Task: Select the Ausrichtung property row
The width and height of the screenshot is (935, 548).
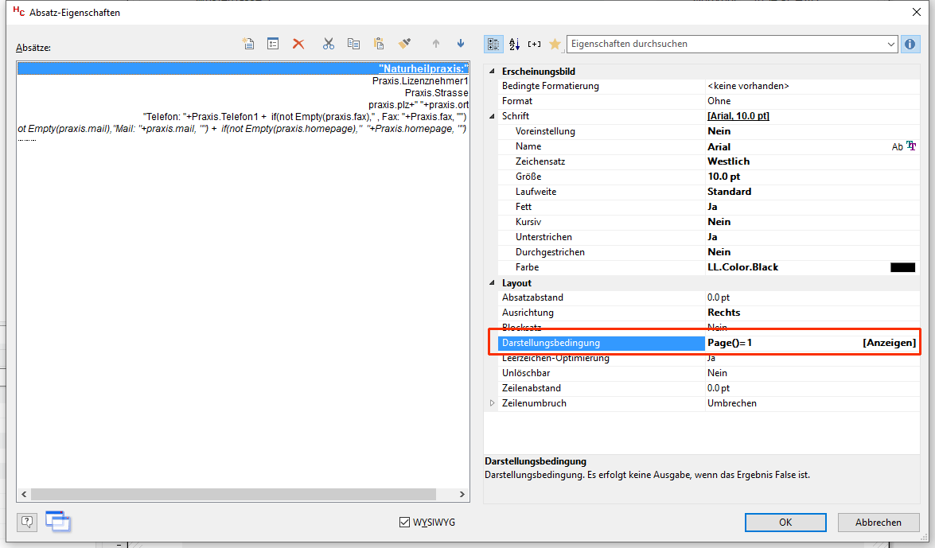Action: (x=597, y=313)
